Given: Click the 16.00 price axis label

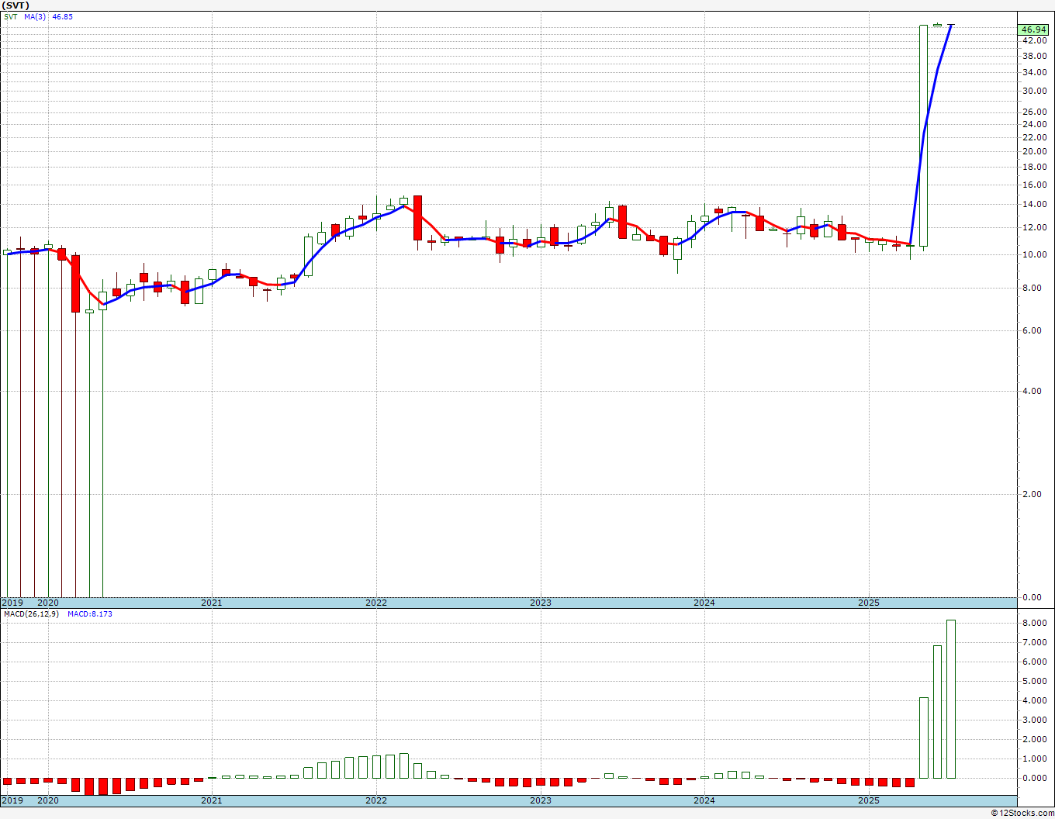Looking at the screenshot, I should [1033, 185].
